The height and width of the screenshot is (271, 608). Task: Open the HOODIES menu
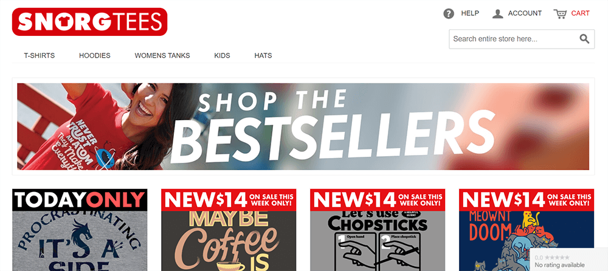pyautogui.click(x=95, y=55)
